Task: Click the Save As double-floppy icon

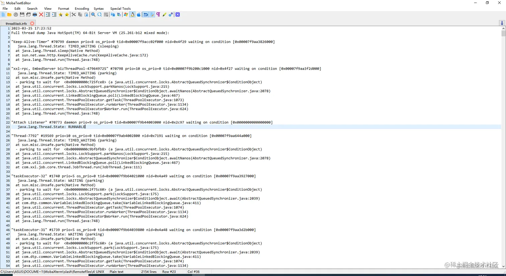Action: coord(28,15)
